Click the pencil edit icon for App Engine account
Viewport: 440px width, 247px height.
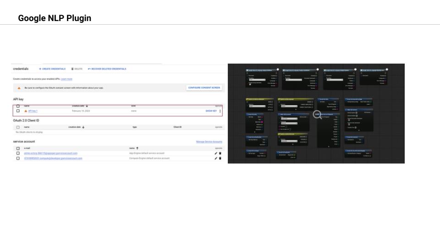point(216,153)
